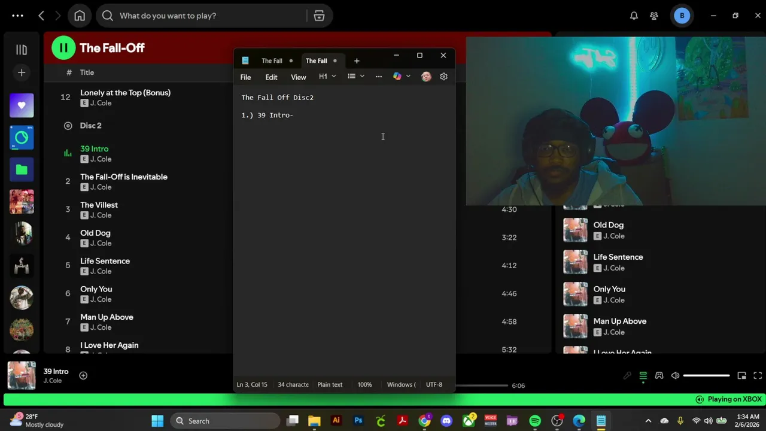The image size is (766, 431).
Task: Go back in Spotify navigation
Action: 41,16
